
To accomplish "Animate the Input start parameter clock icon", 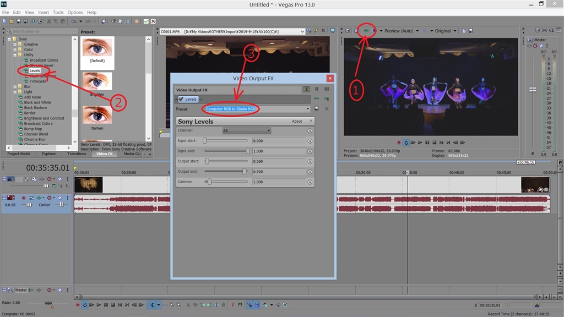I will point(310,141).
